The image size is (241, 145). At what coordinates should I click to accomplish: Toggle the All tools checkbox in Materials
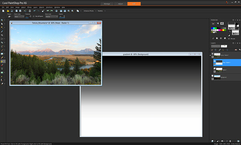click(229, 38)
